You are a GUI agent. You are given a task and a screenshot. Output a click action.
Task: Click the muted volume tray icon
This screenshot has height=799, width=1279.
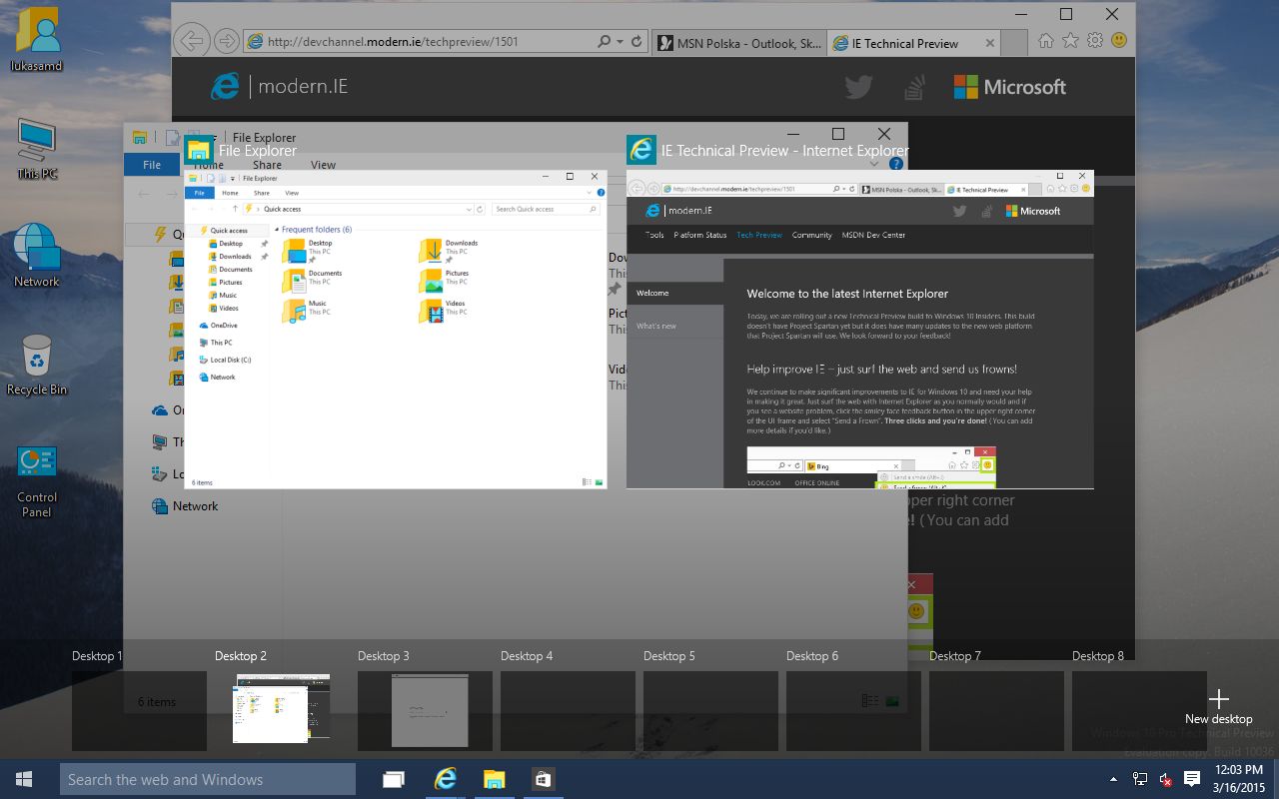1165,779
